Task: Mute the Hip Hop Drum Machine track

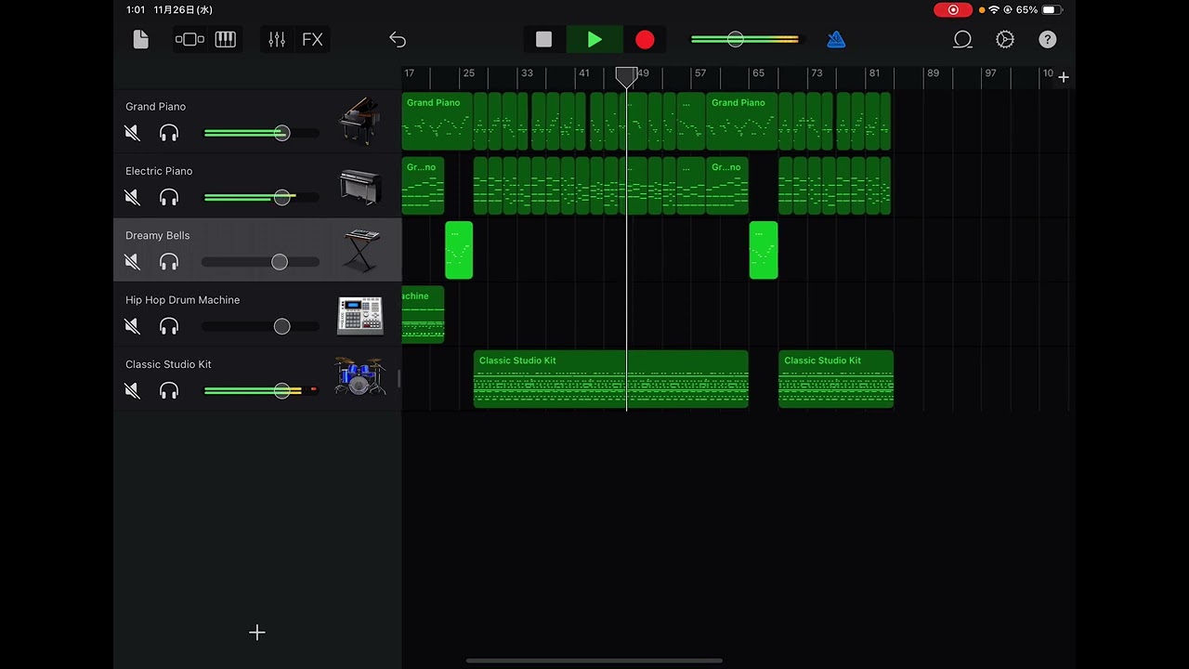Action: [x=132, y=326]
